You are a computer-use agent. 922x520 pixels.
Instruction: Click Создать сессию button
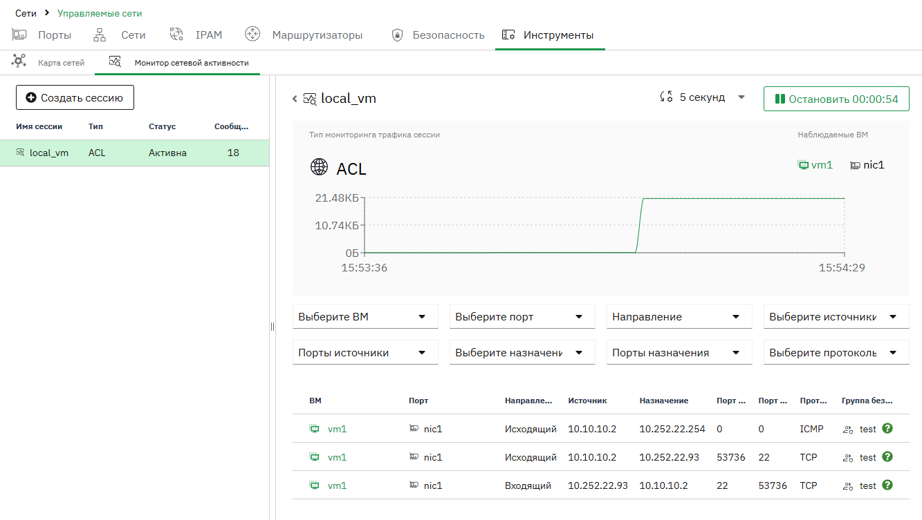tap(75, 97)
